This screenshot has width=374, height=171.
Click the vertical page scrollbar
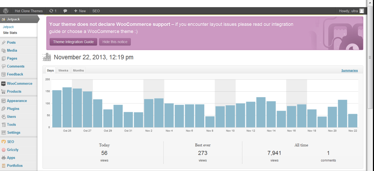[x=371, y=57]
